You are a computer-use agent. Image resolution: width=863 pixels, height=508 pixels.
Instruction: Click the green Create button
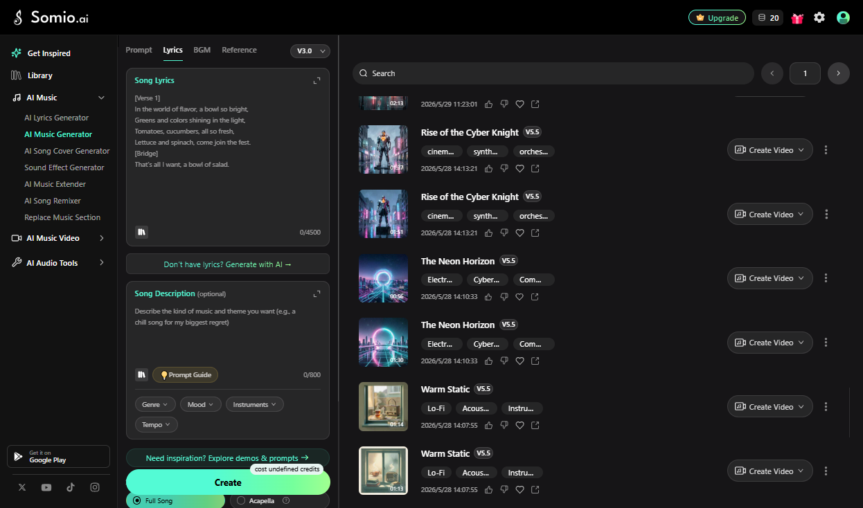tap(228, 482)
